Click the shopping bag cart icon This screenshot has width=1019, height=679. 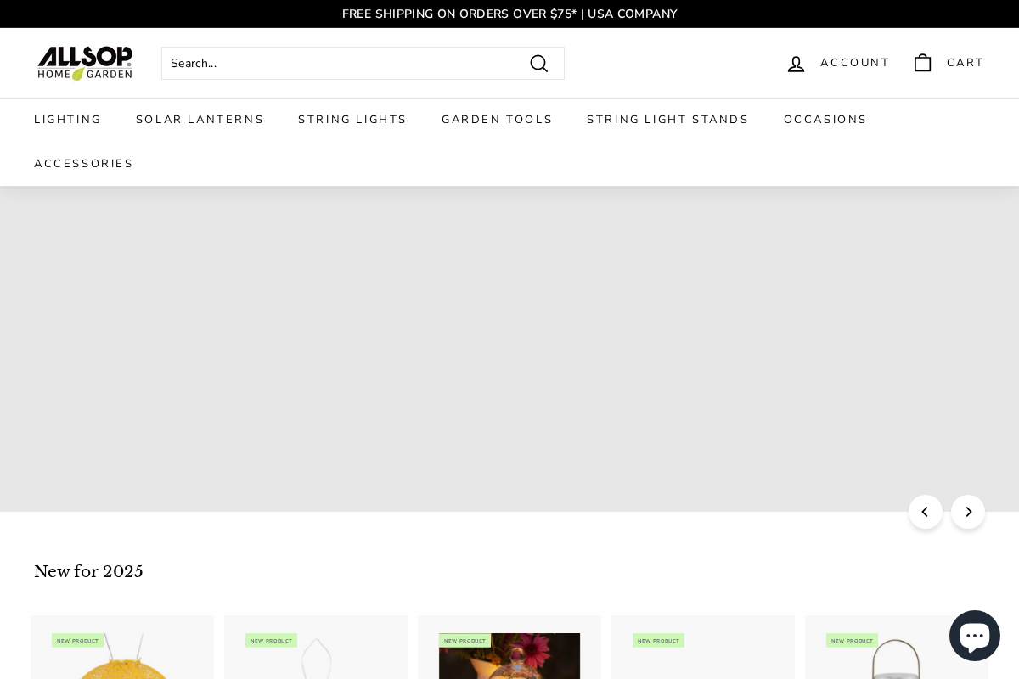[x=922, y=63]
